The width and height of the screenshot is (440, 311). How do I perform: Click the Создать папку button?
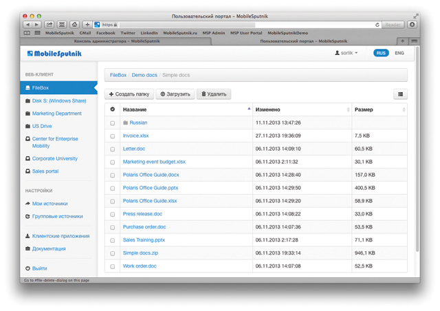[129, 94]
